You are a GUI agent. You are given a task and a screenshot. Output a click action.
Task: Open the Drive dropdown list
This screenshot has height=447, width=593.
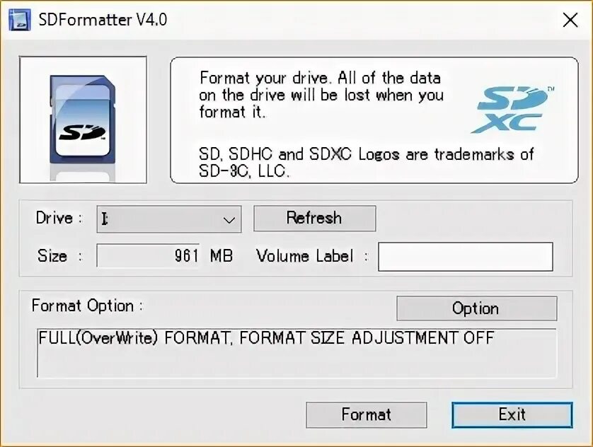coord(169,219)
